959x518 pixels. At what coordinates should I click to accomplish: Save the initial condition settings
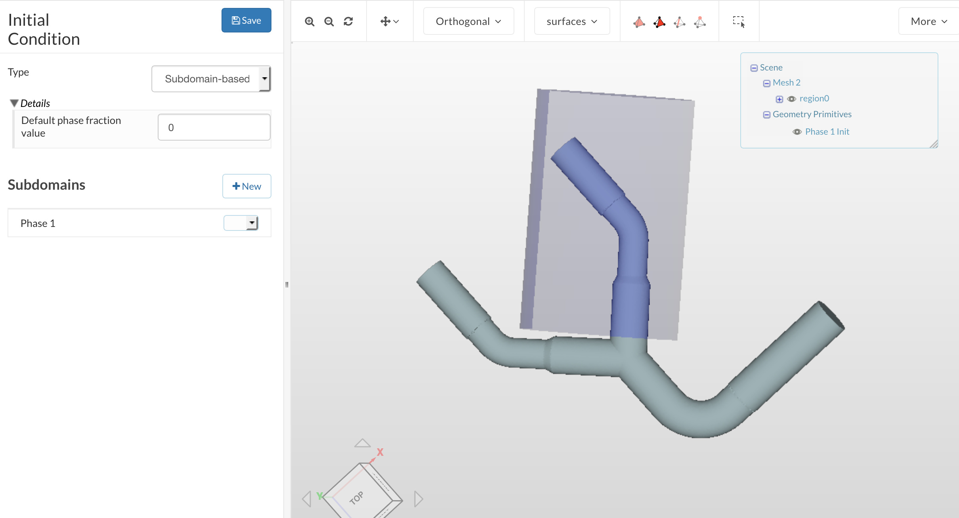coord(246,20)
